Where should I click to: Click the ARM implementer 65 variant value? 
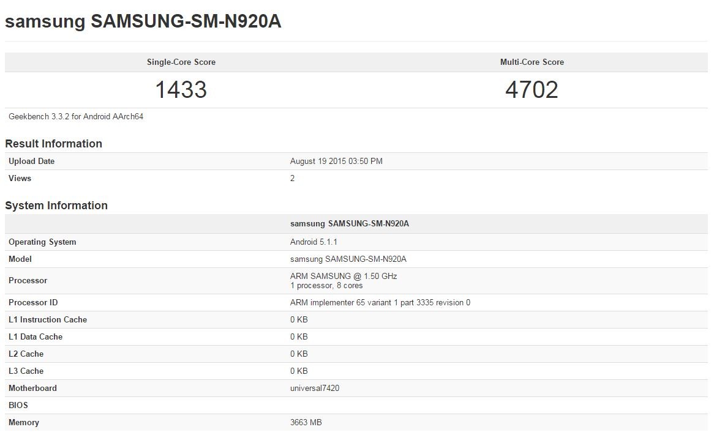[x=380, y=303]
